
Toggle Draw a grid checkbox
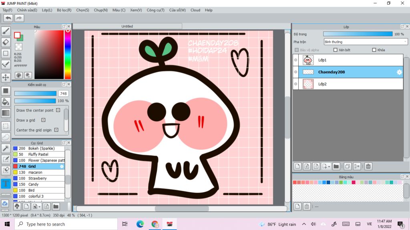point(43,120)
